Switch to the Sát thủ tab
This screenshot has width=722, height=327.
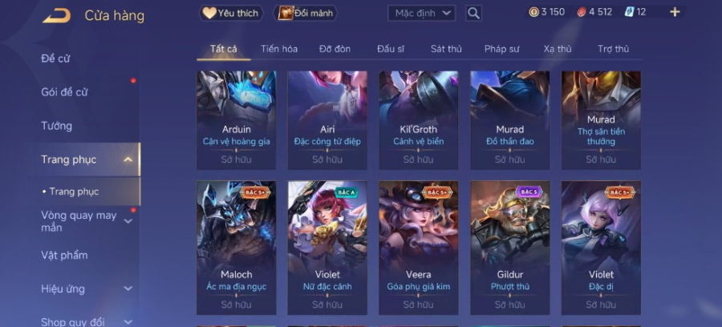point(446,49)
